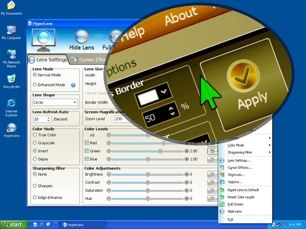Increase Contrast with plus icon
Image resolution: width=306 pixels, height=229 pixels.
[x=186, y=182]
